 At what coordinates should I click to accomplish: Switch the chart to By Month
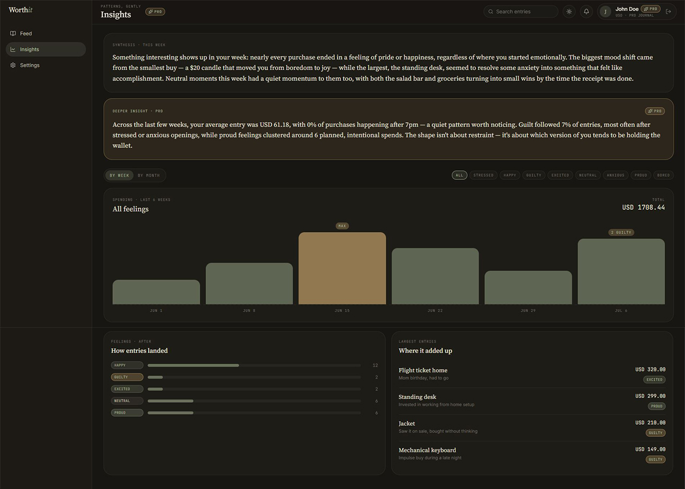[149, 175]
